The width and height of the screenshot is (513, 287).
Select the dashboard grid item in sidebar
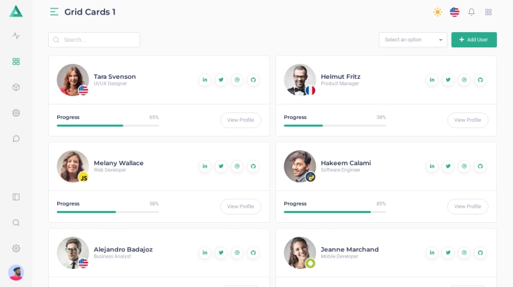click(16, 61)
